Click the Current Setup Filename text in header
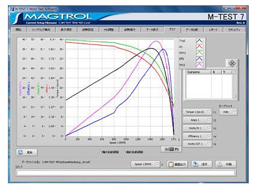The height and width of the screenshot is (190, 256). [x=41, y=23]
